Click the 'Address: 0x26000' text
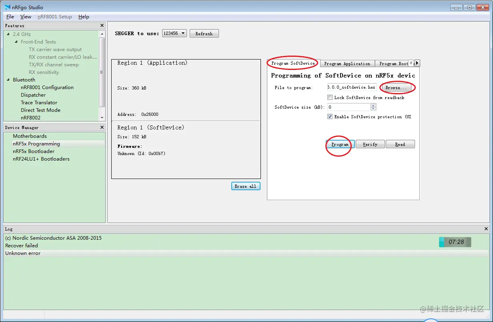The width and height of the screenshot is (493, 322). pyautogui.click(x=138, y=114)
